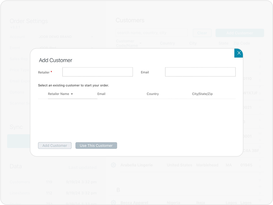Open settings gear for Becca Apparel
Image resolution: width=273 pixels, height=205 pixels.
(114, 203)
